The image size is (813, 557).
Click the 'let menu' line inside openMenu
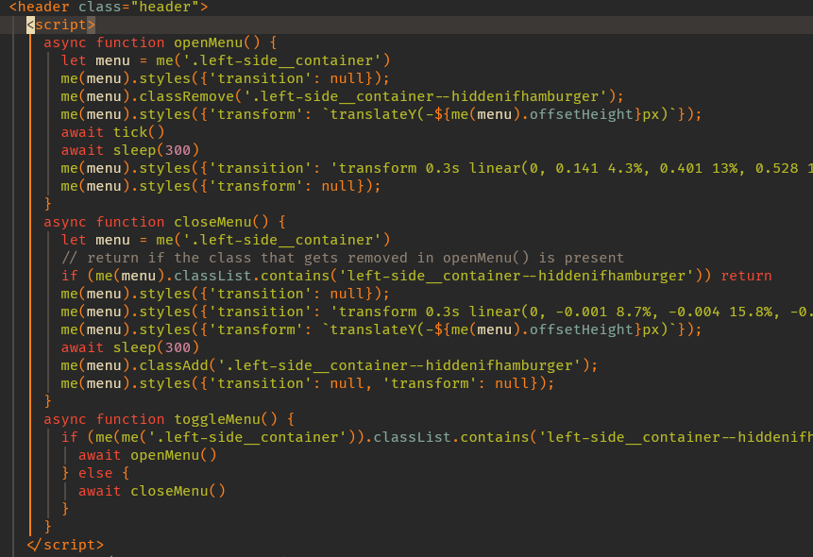(226, 60)
